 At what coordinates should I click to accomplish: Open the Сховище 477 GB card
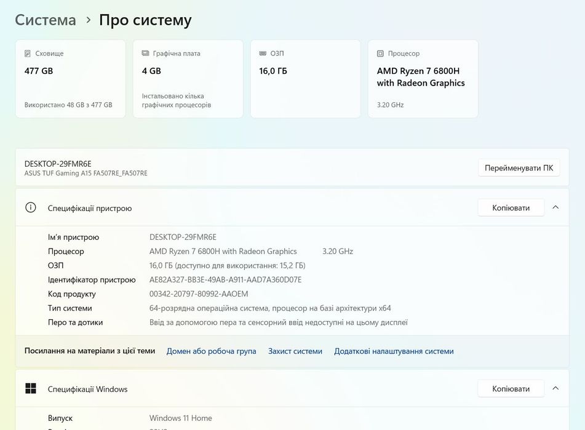coord(70,79)
